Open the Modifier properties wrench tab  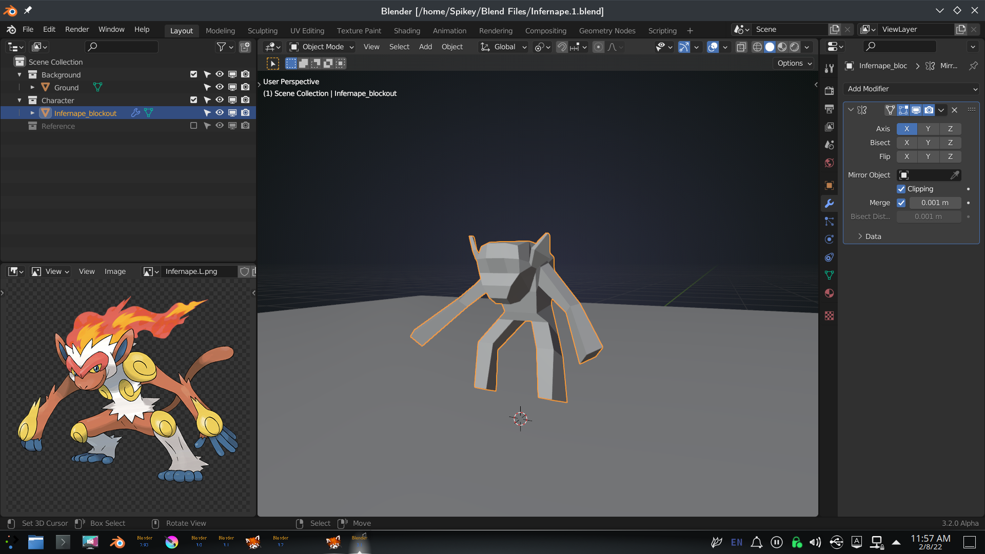829,204
